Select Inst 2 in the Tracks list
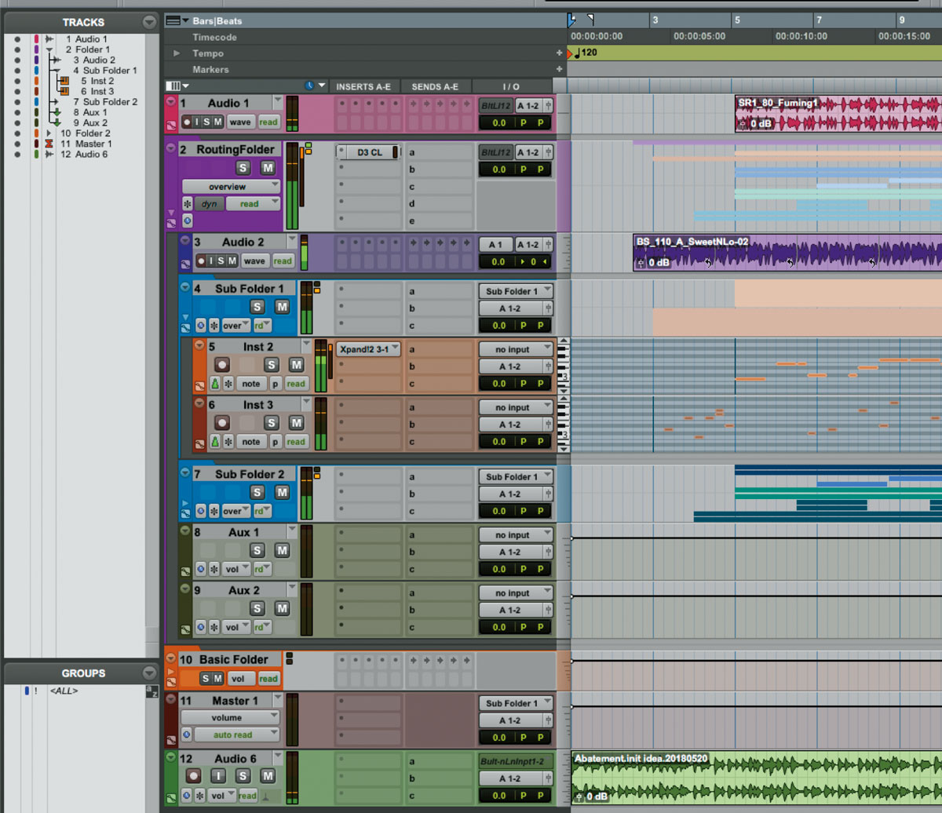 pos(97,81)
